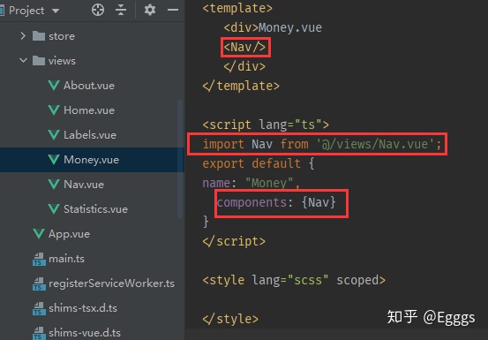
Task: Open Home.vue in the tree
Action: pyautogui.click(x=89, y=110)
